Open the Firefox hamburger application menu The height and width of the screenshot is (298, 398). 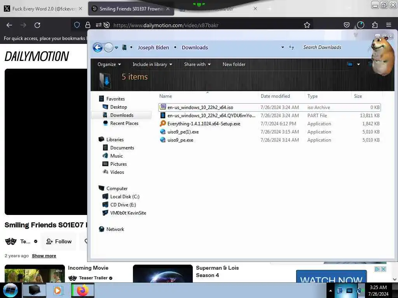click(389, 25)
